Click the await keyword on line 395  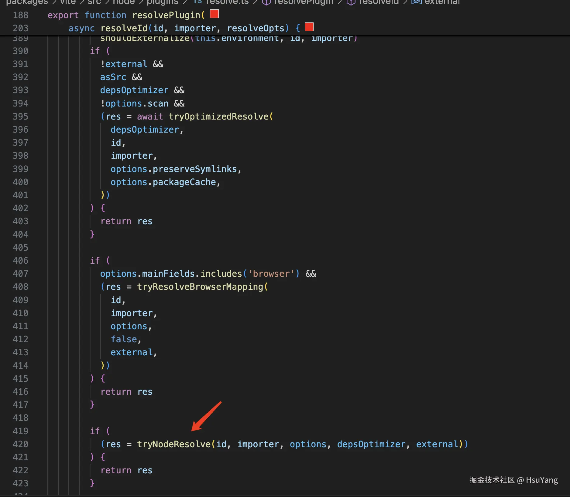tap(150, 117)
